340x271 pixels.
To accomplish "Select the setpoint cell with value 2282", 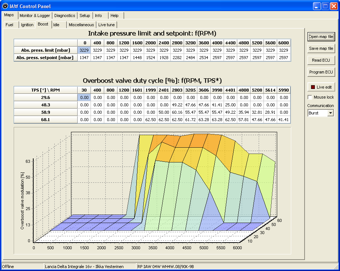I will pos(177,58).
